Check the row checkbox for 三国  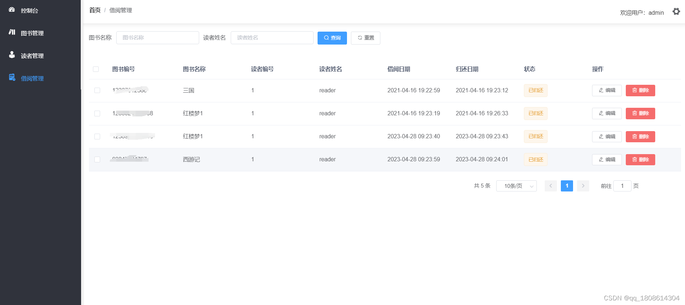pos(97,91)
